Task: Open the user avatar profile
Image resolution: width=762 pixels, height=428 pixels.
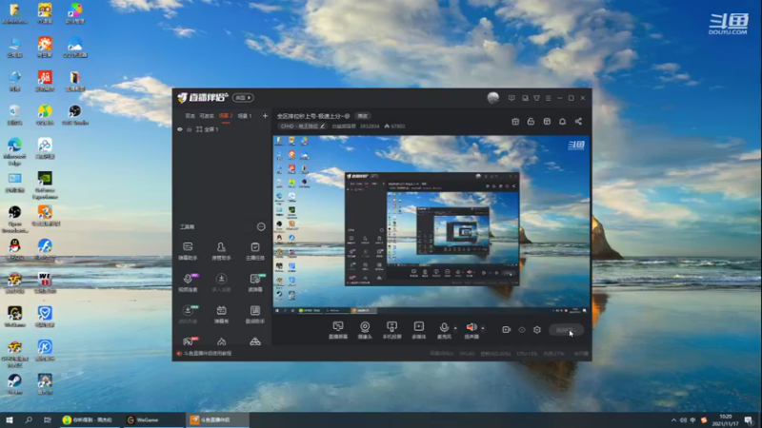Action: [x=492, y=98]
